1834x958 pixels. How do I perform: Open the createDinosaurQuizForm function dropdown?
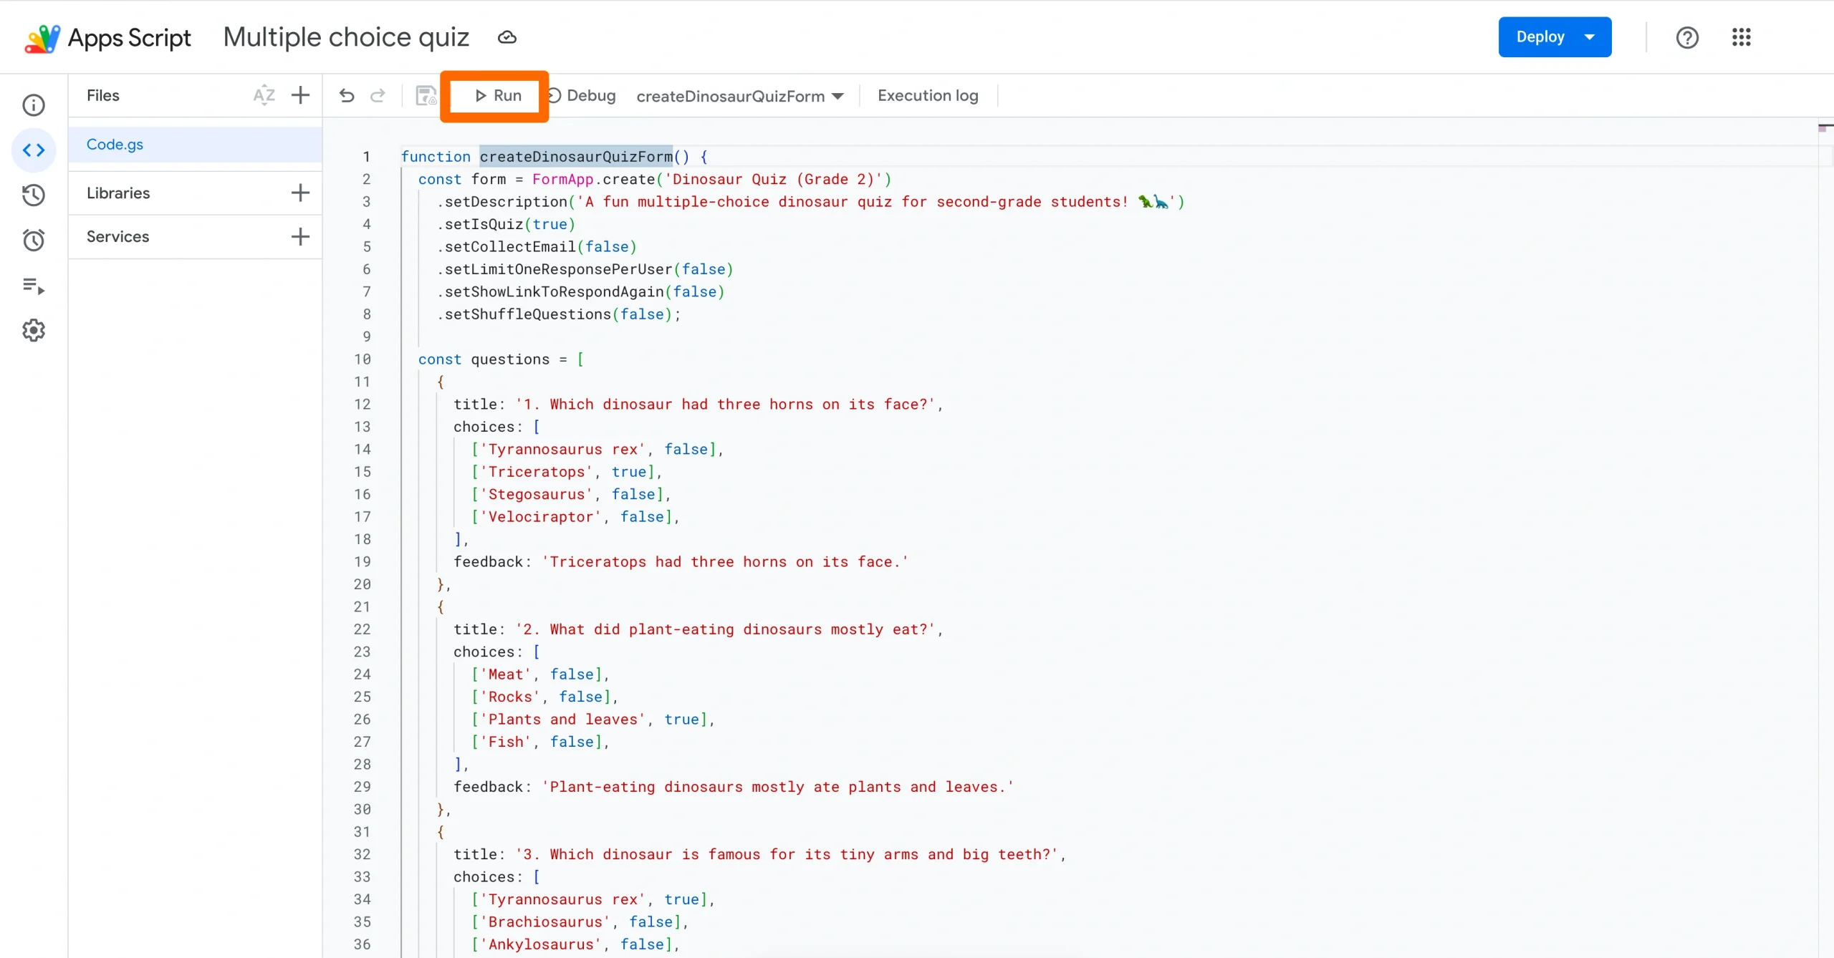[739, 95]
